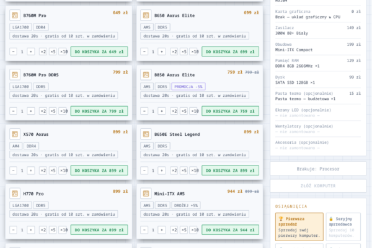
Task: Click the B650E Steel Legend motherboard icon
Action: point(146,134)
